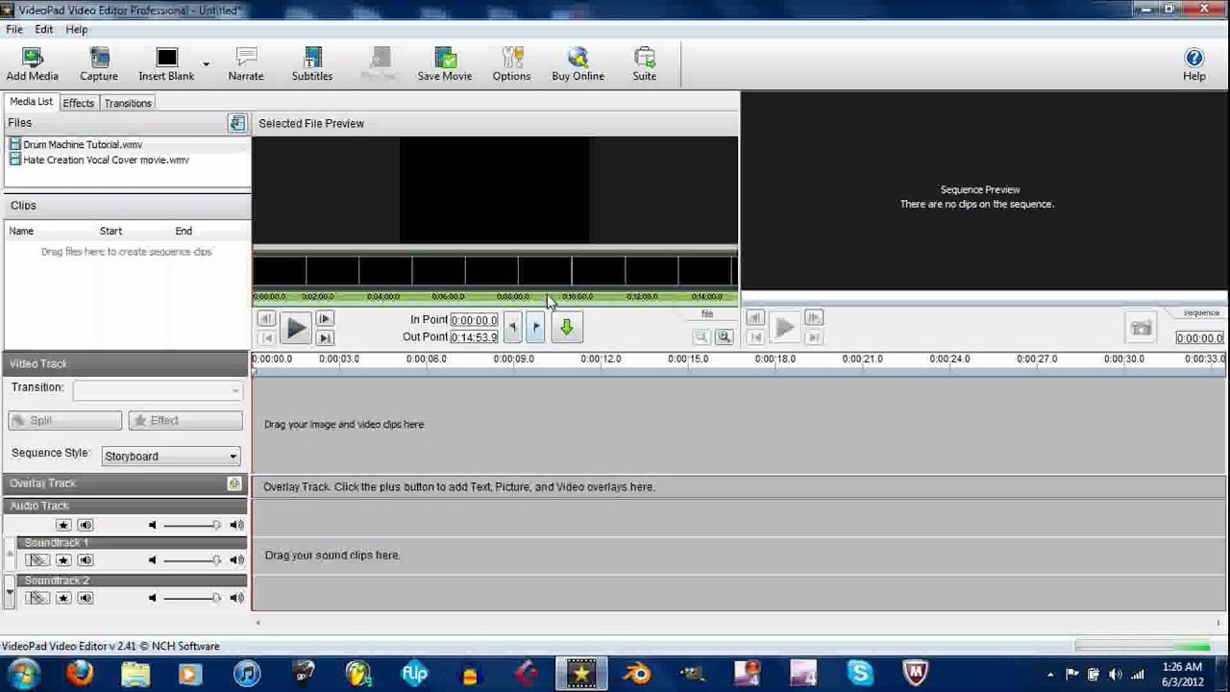Toggle the Soundtrack 2 speaker mute button
This screenshot has height=692, width=1230.
86,598
